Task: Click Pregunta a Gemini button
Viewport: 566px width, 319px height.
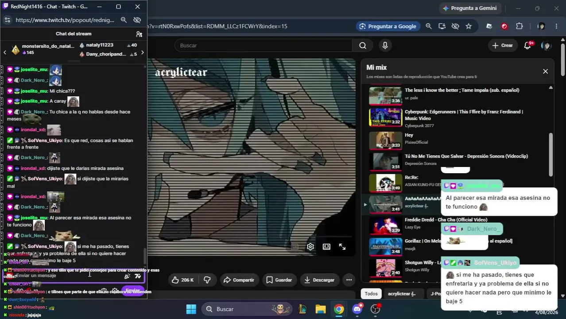Action: 470,8
